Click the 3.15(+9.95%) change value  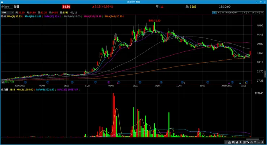pyautogui.click(x=102, y=7)
